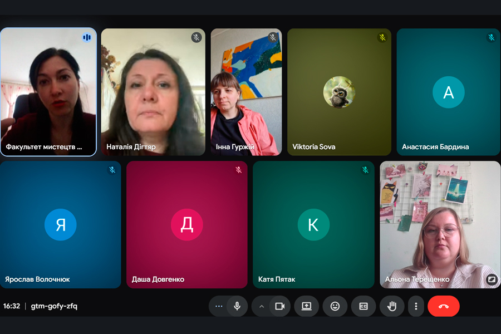
Task: Click the name label Катя Пятак
Action: (x=277, y=279)
